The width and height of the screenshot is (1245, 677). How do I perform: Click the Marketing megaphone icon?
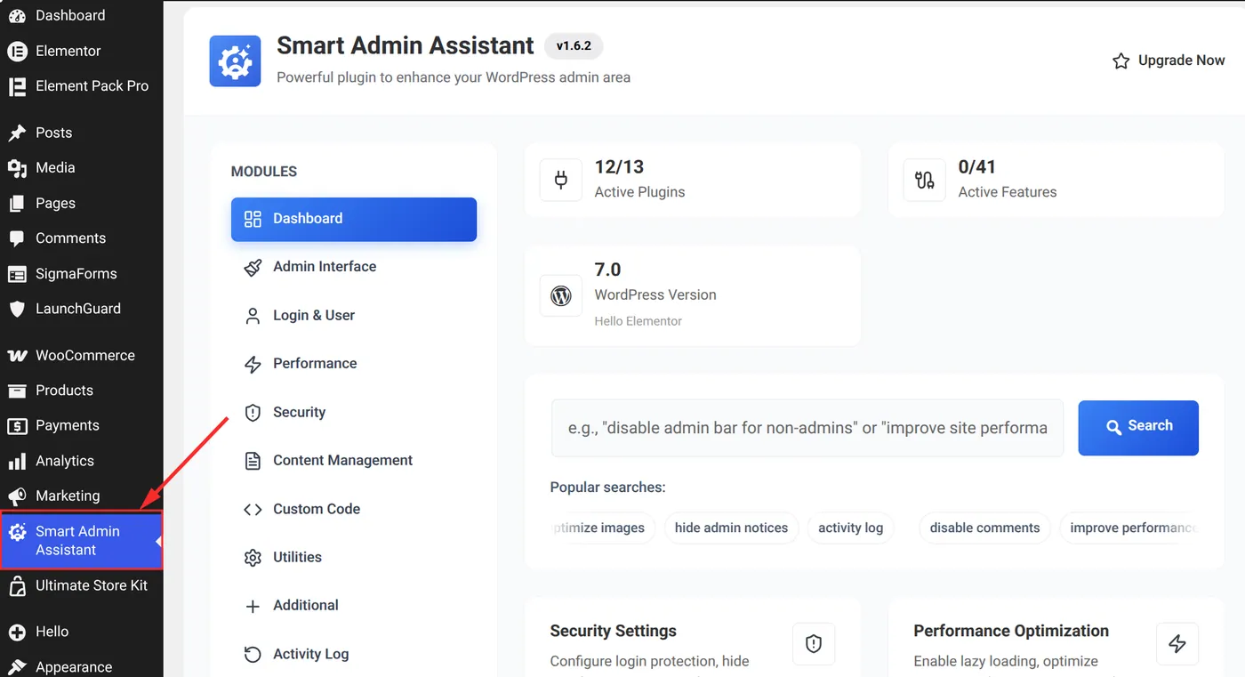17,496
